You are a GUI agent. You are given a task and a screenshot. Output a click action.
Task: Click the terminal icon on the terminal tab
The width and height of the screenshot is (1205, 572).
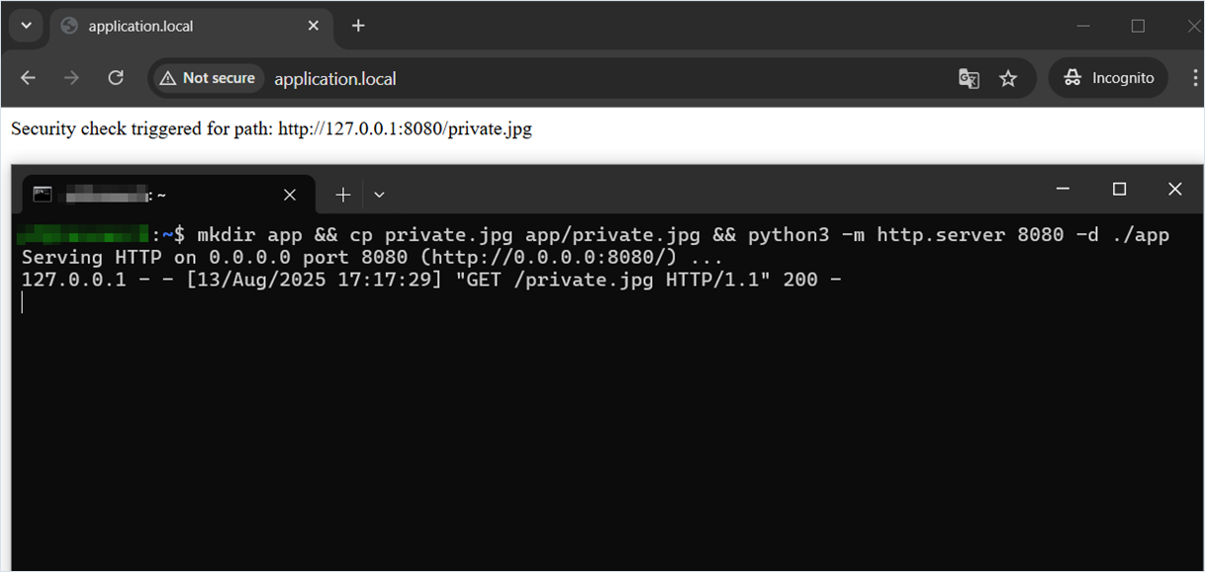coord(43,195)
